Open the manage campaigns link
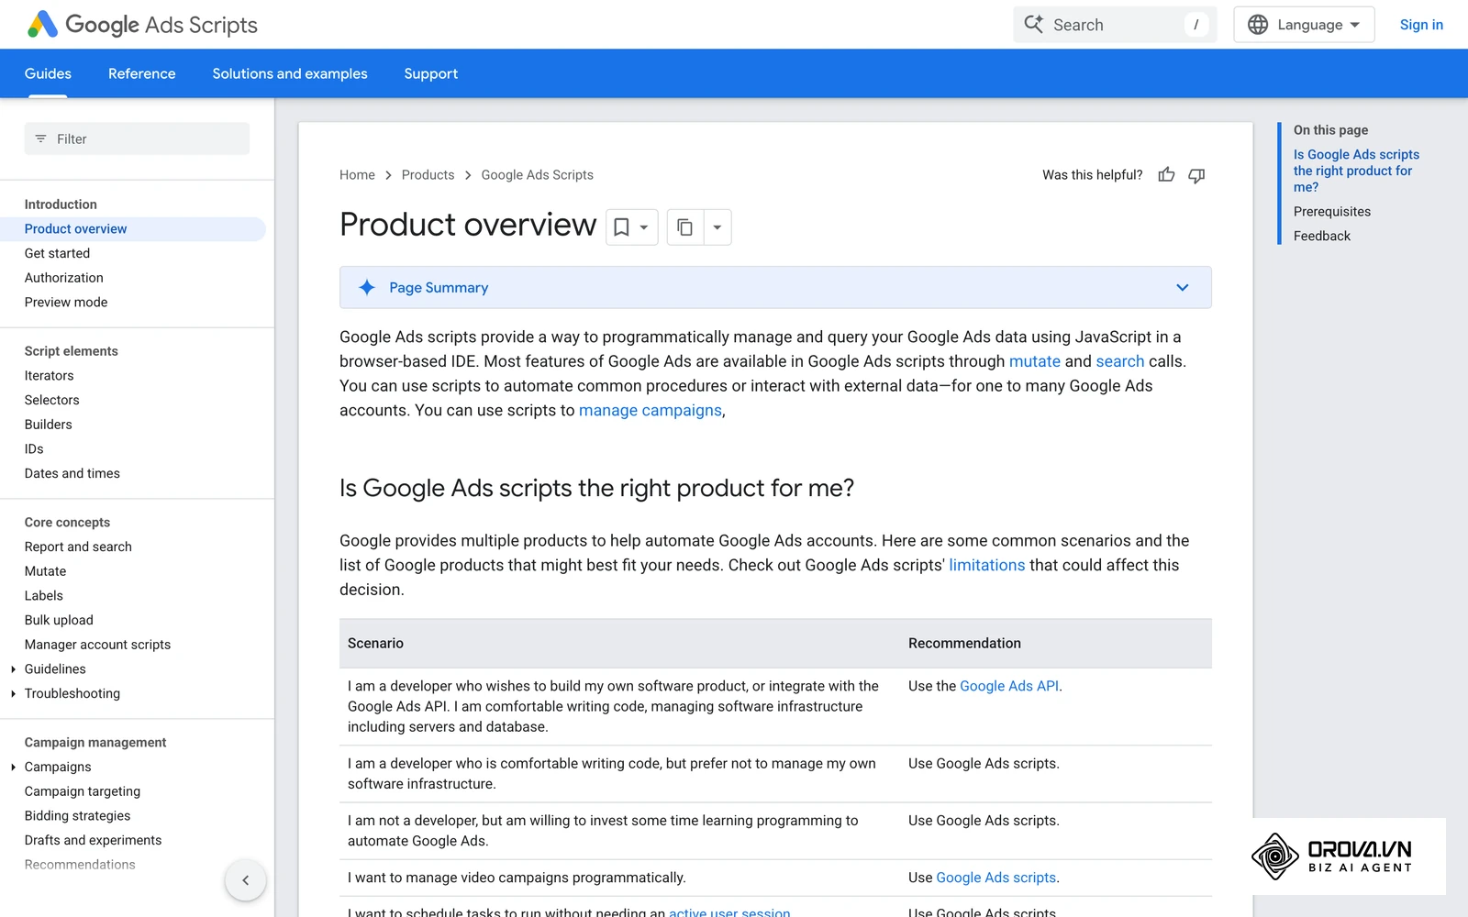1468x917 pixels. point(650,411)
